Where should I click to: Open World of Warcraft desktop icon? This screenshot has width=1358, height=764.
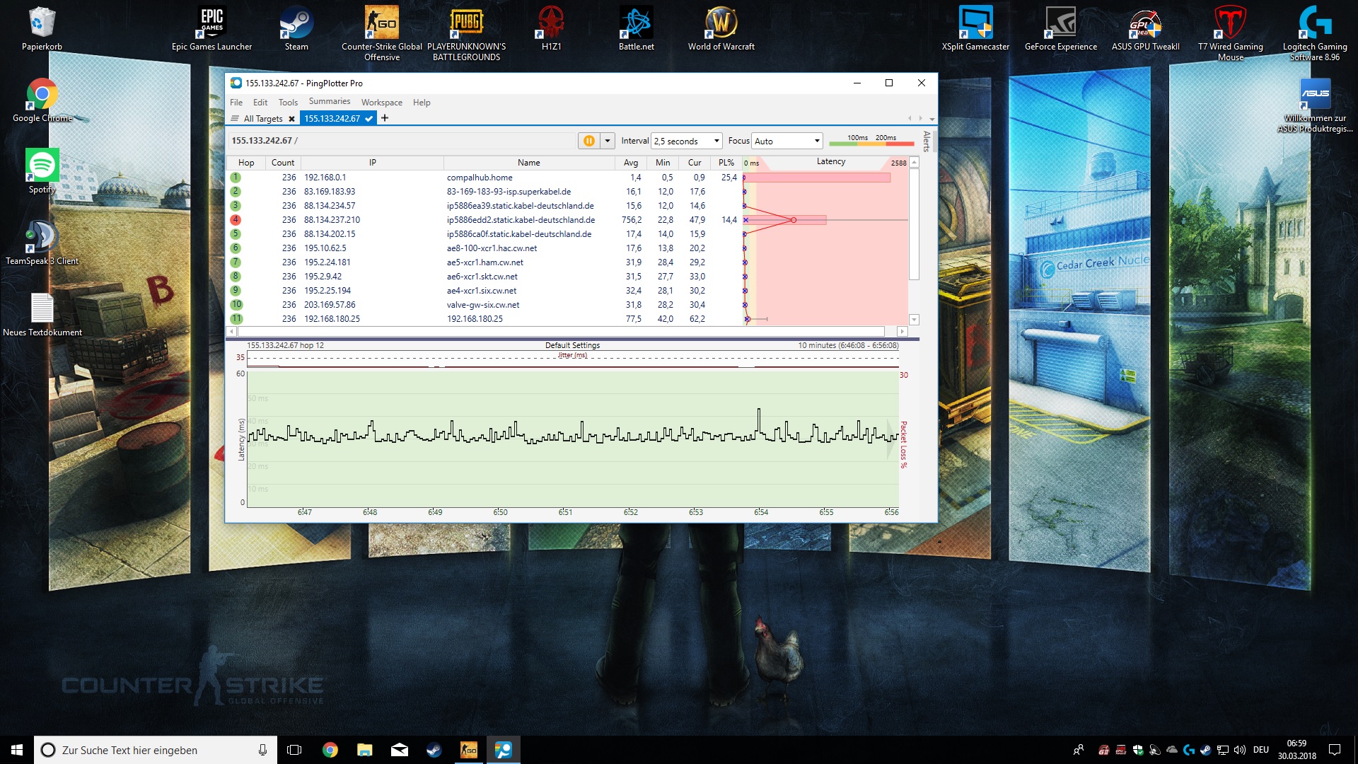pyautogui.click(x=721, y=29)
